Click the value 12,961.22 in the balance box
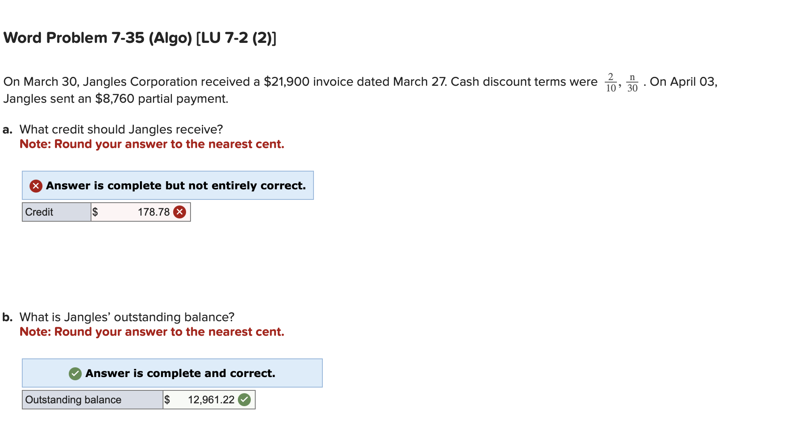Viewport: 788px width, 428px height. tap(212, 399)
